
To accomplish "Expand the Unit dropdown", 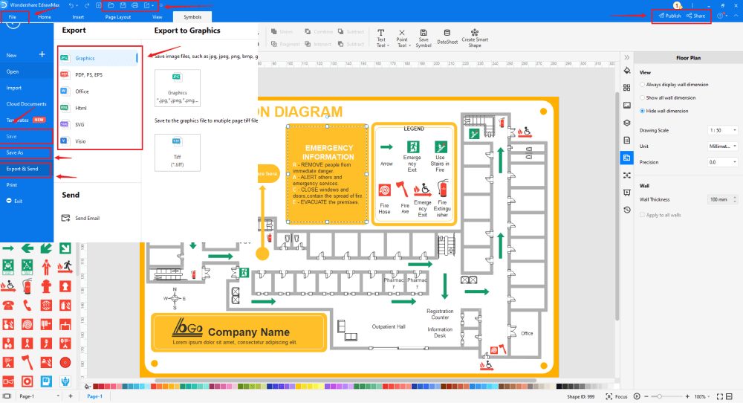I will tap(721, 146).
